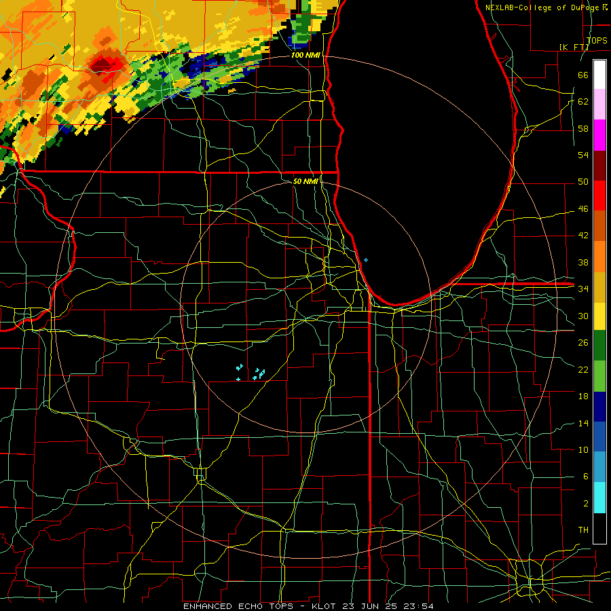Click the orange 38 kft legend swatch
Viewport: 611px width, 611px height.
pyautogui.click(x=599, y=257)
